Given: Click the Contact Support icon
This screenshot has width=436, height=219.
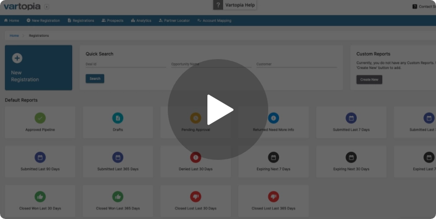Looking at the screenshot, I should coord(415,7).
